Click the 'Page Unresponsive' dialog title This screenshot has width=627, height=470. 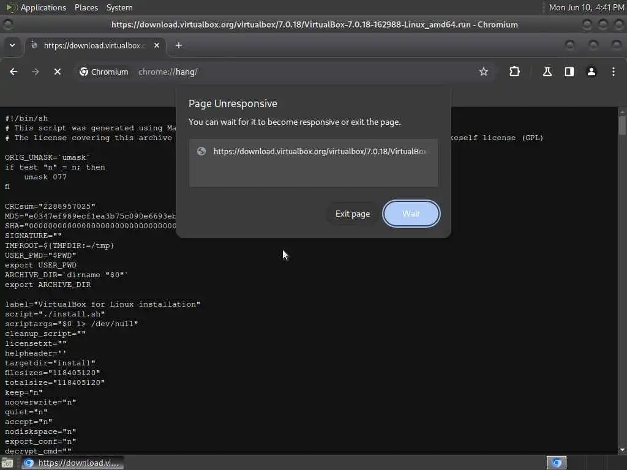[x=233, y=103]
